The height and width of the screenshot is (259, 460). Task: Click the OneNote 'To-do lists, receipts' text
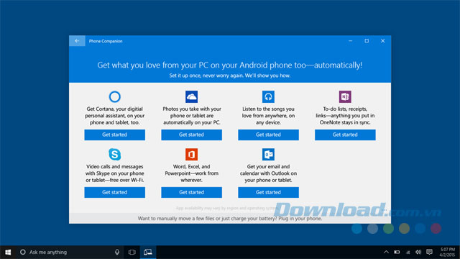(345, 116)
